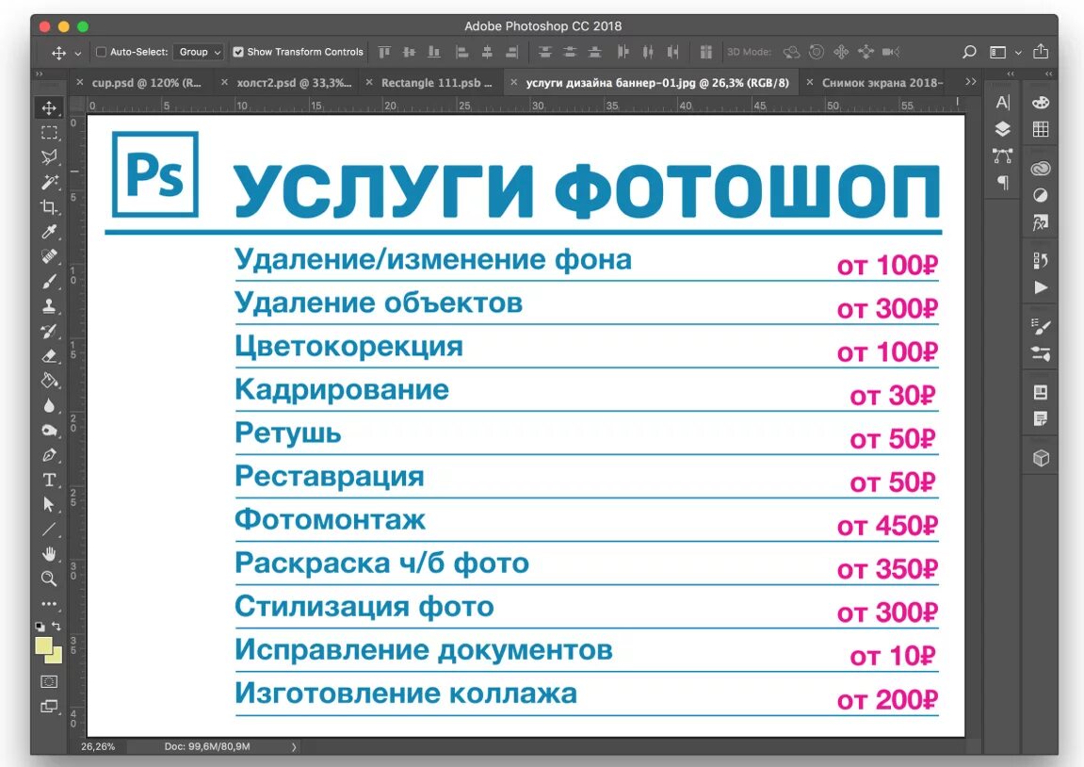Select the Polygonal Lasso tool

(x=49, y=157)
